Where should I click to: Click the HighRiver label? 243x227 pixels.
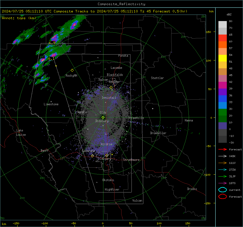tap(112, 189)
